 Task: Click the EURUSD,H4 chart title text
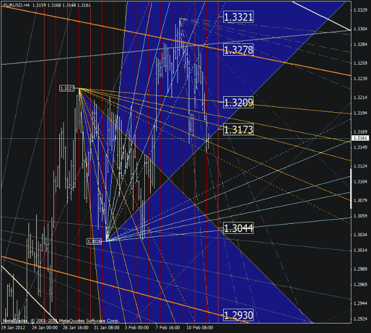(x=17, y=5)
